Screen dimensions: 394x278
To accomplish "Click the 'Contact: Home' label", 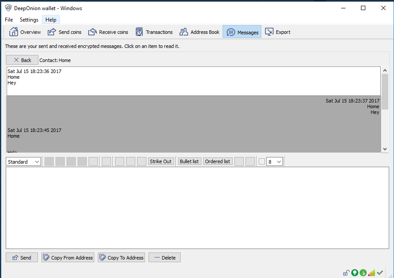I will (55, 60).
